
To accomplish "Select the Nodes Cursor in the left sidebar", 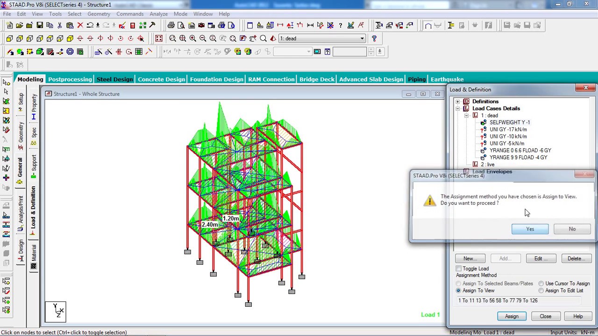I will pos(6,82).
